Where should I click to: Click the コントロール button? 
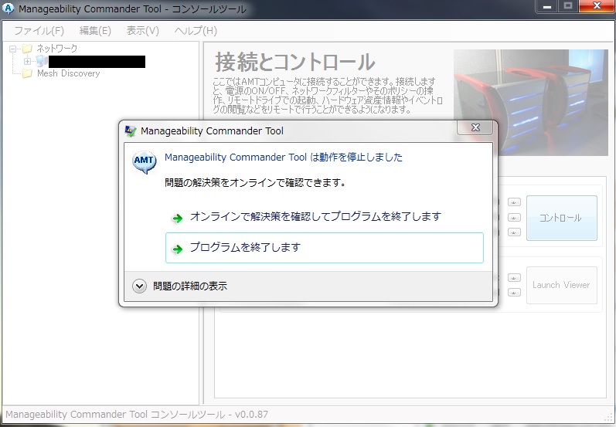click(561, 218)
